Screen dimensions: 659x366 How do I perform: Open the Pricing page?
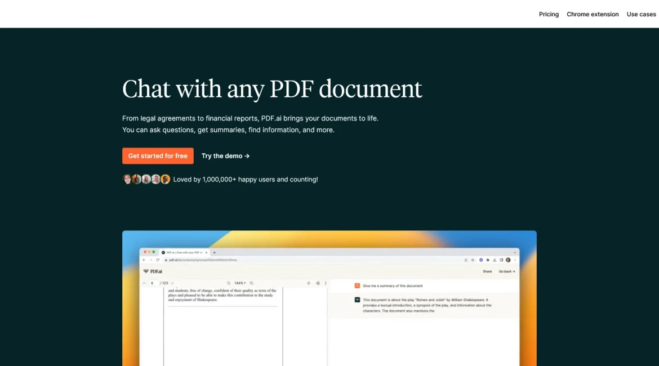549,14
